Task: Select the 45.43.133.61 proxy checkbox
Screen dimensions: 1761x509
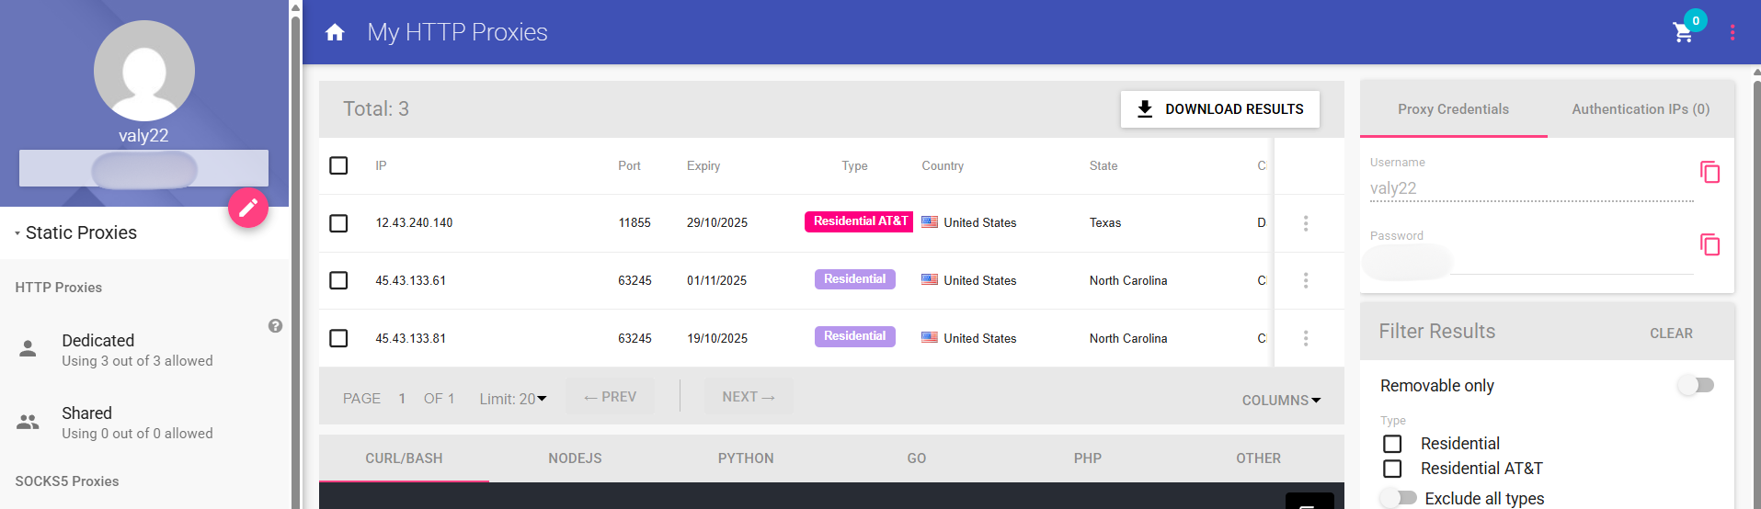Action: 338,280
